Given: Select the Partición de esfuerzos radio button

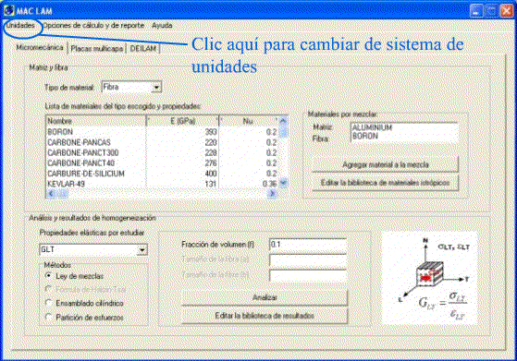Looking at the screenshot, I should coord(48,318).
